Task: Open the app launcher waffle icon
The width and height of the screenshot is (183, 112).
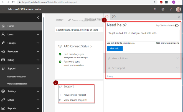Action: 3,9
